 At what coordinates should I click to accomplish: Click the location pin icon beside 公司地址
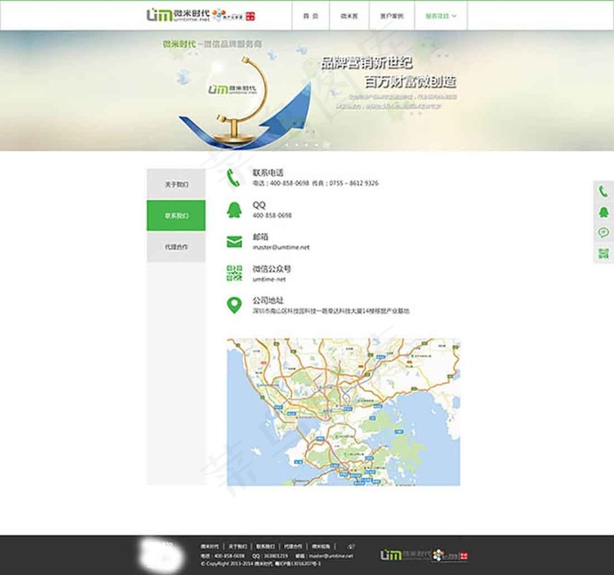[234, 305]
